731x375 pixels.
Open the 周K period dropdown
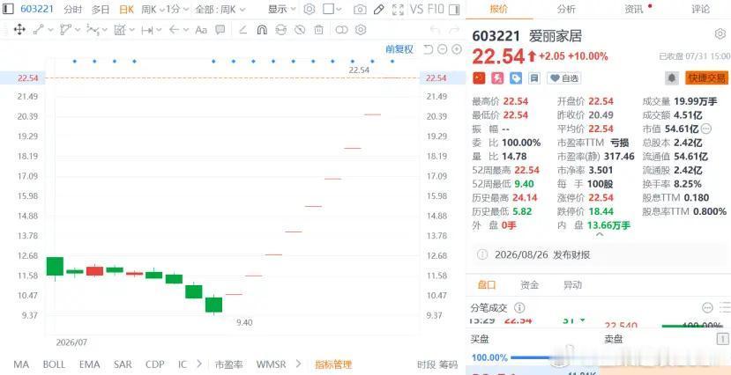(153, 10)
